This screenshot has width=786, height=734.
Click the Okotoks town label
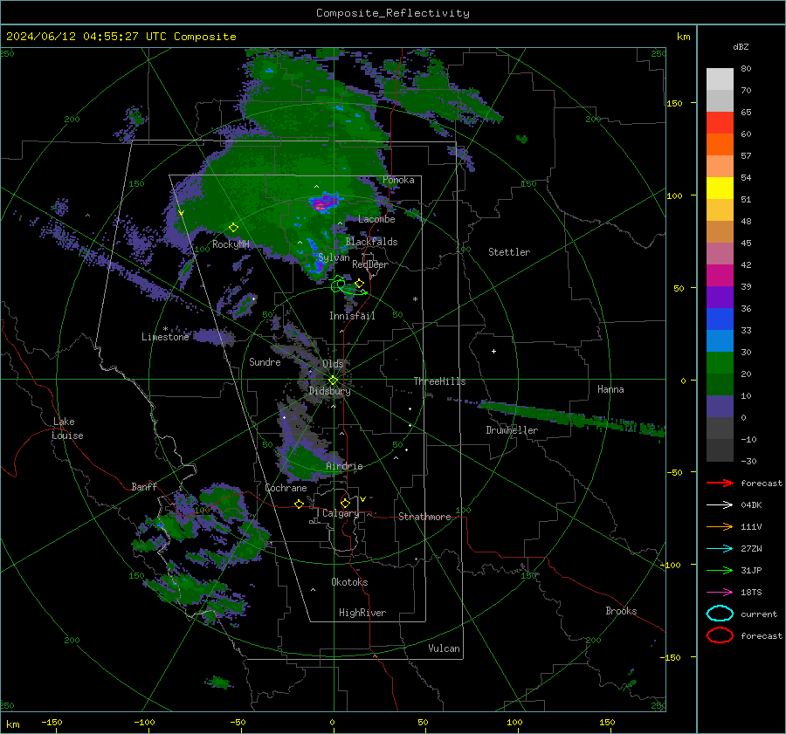tap(349, 582)
